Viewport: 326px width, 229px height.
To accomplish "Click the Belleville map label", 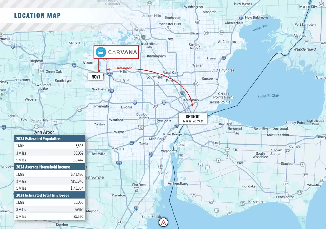I will click(98, 154).
